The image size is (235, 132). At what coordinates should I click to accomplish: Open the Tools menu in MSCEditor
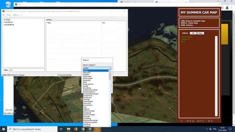[9, 15]
